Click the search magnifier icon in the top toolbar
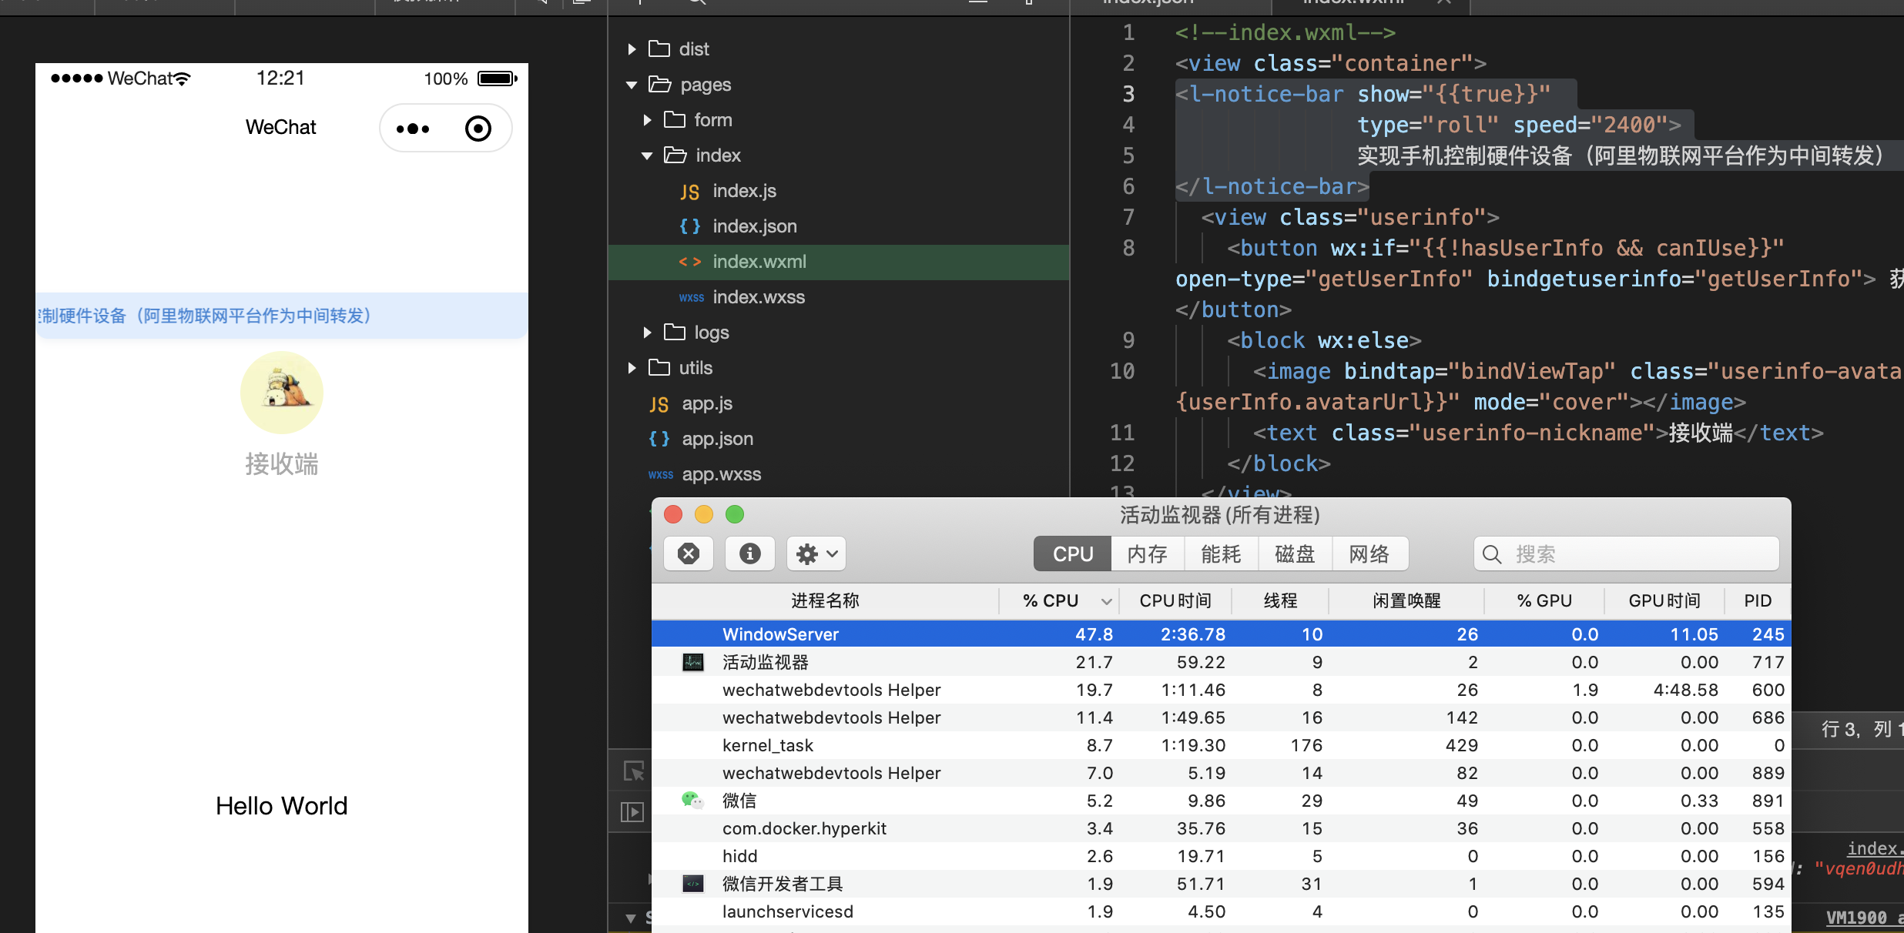1904x933 pixels. 697,3
